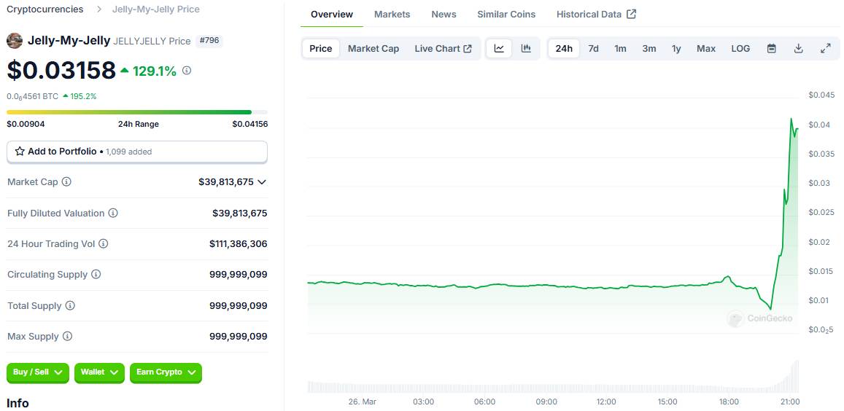Click the 1,099 added text

128,152
